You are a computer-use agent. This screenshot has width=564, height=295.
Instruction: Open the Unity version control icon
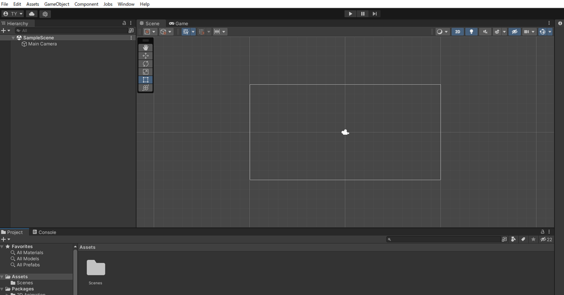tap(45, 14)
